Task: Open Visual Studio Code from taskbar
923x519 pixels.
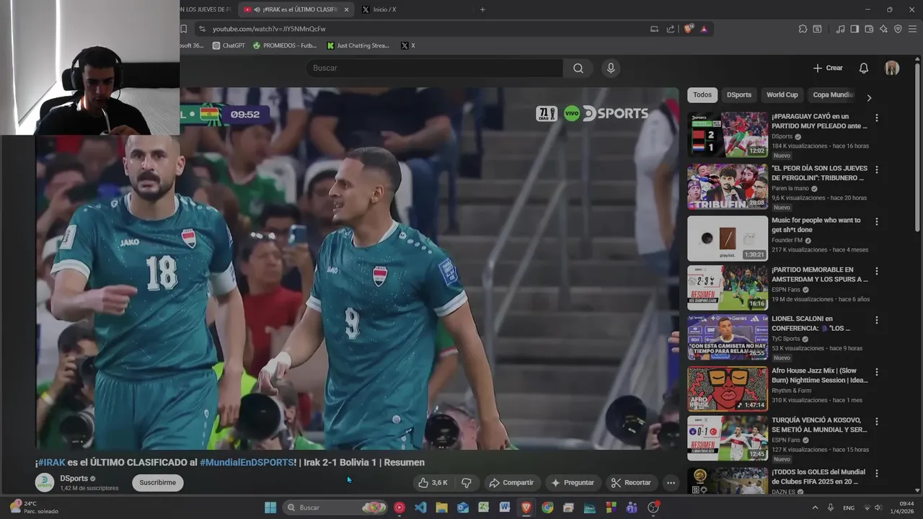Action: 420,507
